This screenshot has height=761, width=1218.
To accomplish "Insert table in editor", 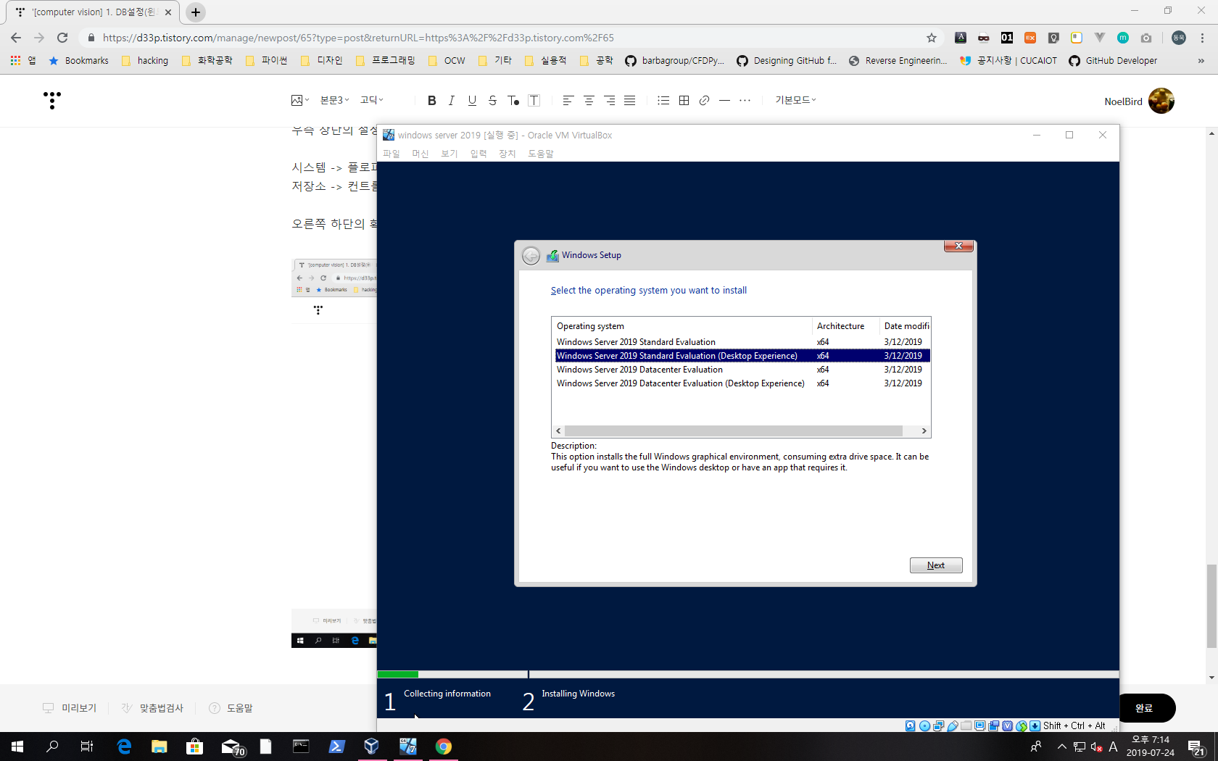I will coord(684,101).
